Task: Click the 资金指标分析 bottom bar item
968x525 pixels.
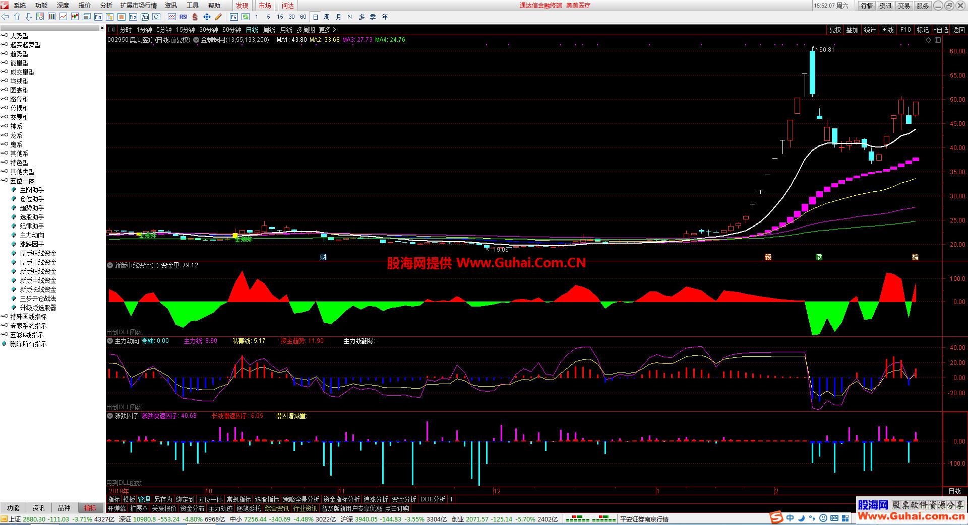Action: pyautogui.click(x=341, y=499)
